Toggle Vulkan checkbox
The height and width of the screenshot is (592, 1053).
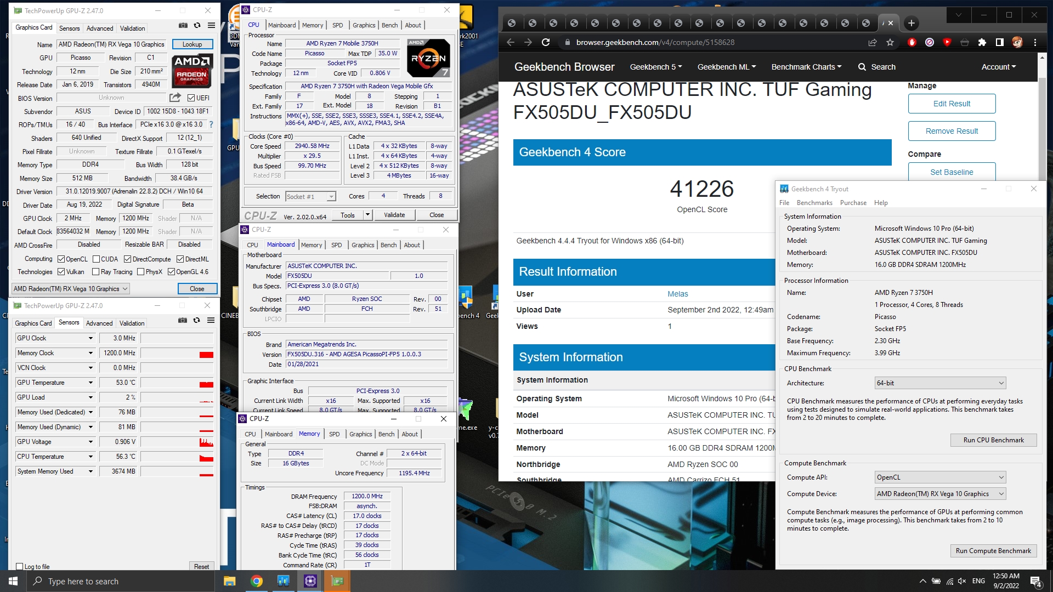61,271
